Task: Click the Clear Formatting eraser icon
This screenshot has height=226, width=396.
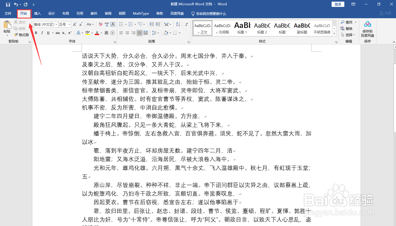Action: click(x=101, y=25)
